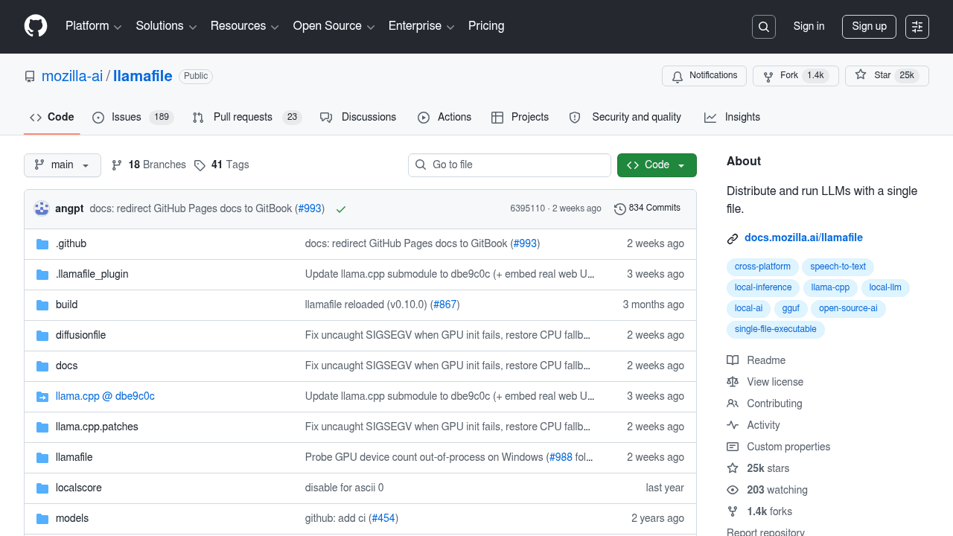953x536 pixels.
Task: Click the Go to file search field
Action: coord(509,165)
